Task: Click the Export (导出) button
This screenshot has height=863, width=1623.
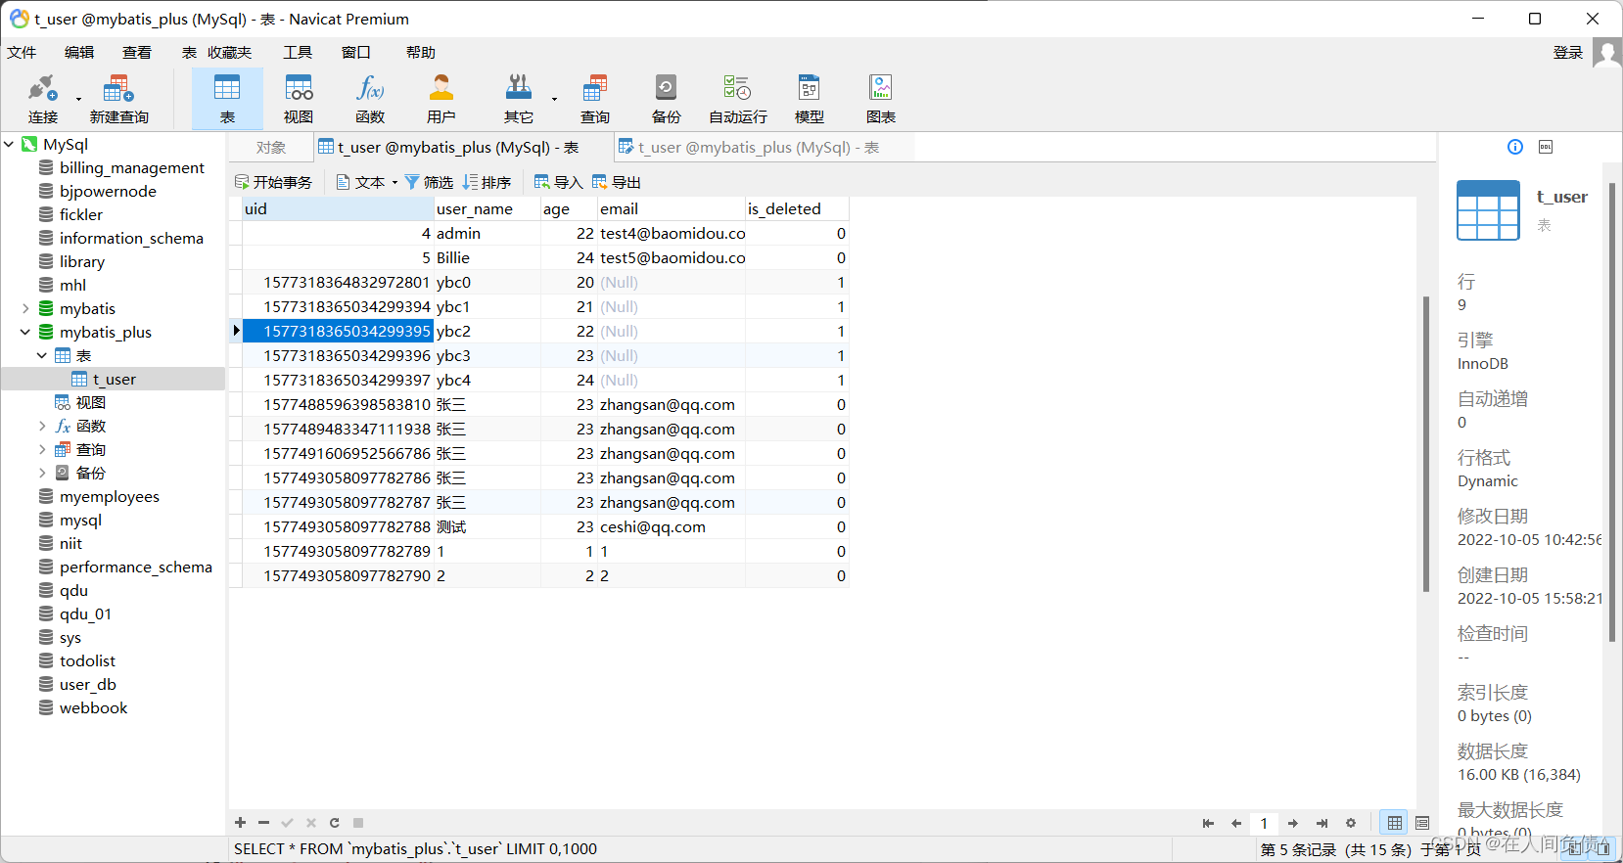Action: [616, 182]
